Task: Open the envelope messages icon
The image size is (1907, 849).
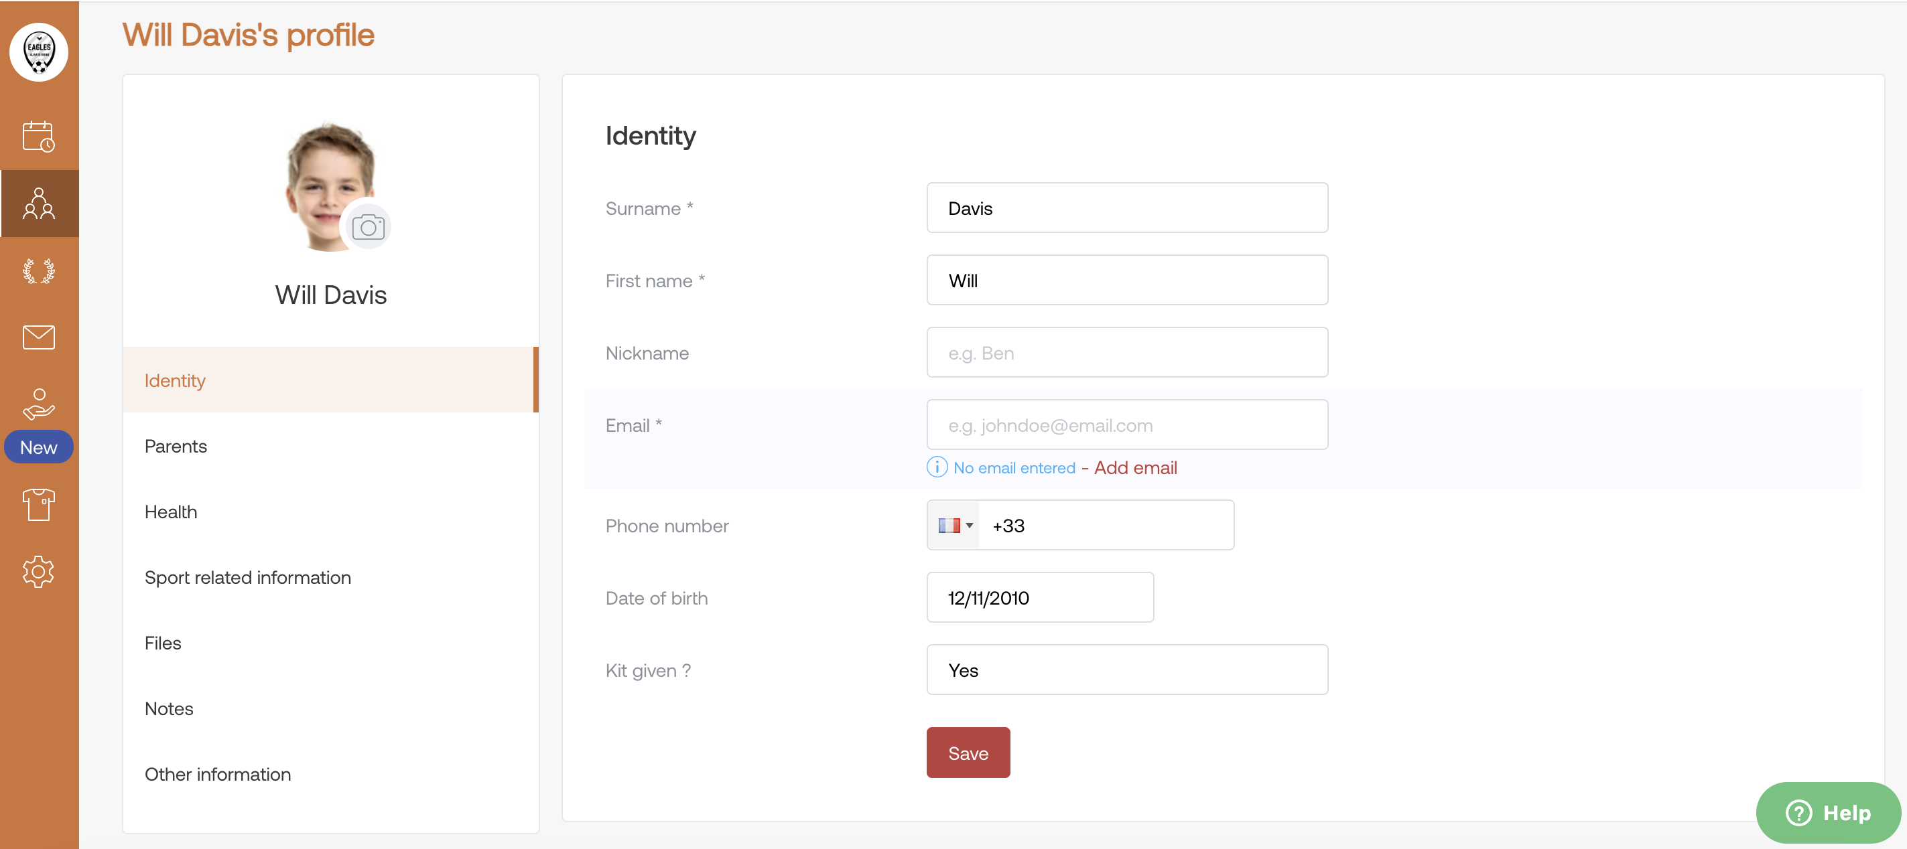Action: pyautogui.click(x=38, y=337)
